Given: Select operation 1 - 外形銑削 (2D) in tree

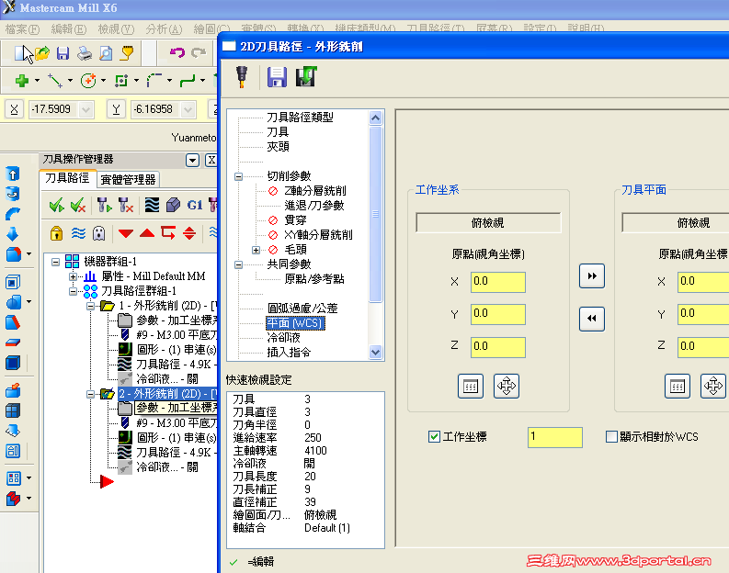Looking at the screenshot, I should click(168, 306).
